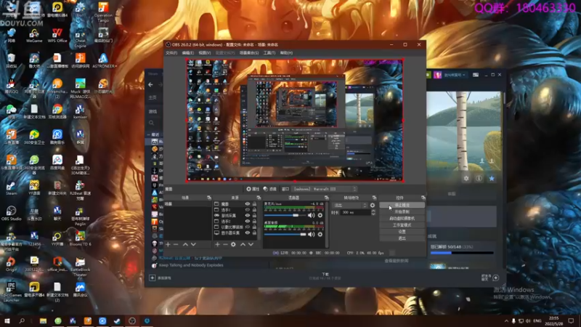
Task: Pop out the Controls dock via its header icon
Action: click(423, 198)
